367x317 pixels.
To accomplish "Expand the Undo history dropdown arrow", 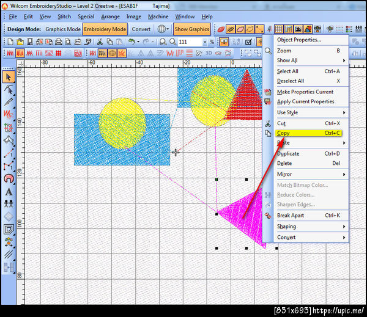I will (138, 42).
